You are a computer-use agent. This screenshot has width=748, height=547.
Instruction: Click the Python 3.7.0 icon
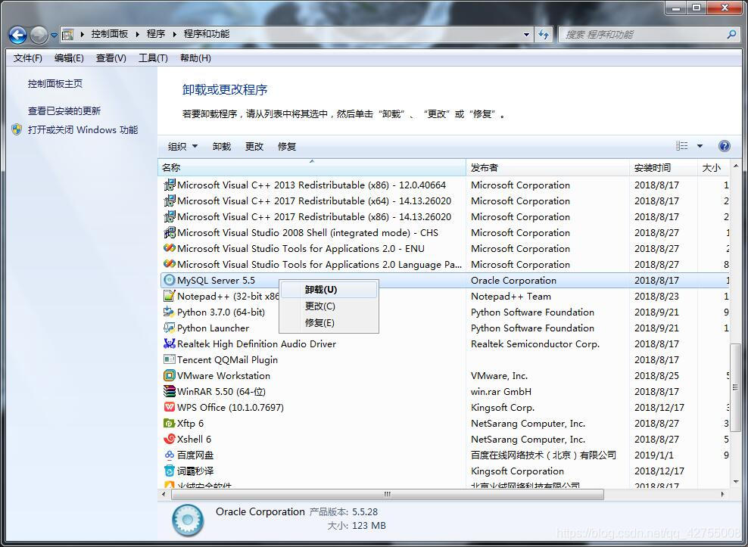pyautogui.click(x=169, y=312)
